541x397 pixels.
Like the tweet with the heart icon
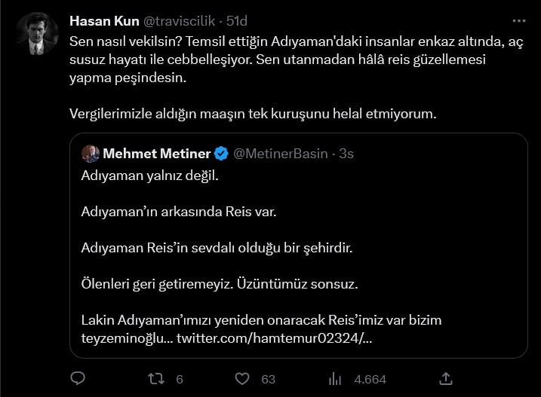click(x=242, y=379)
